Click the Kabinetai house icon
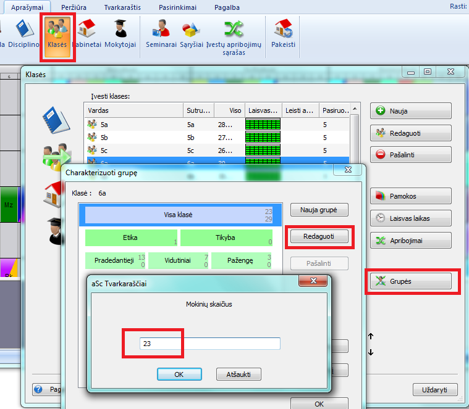 [87, 36]
